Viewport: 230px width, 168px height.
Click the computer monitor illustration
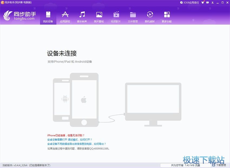pos(153,104)
